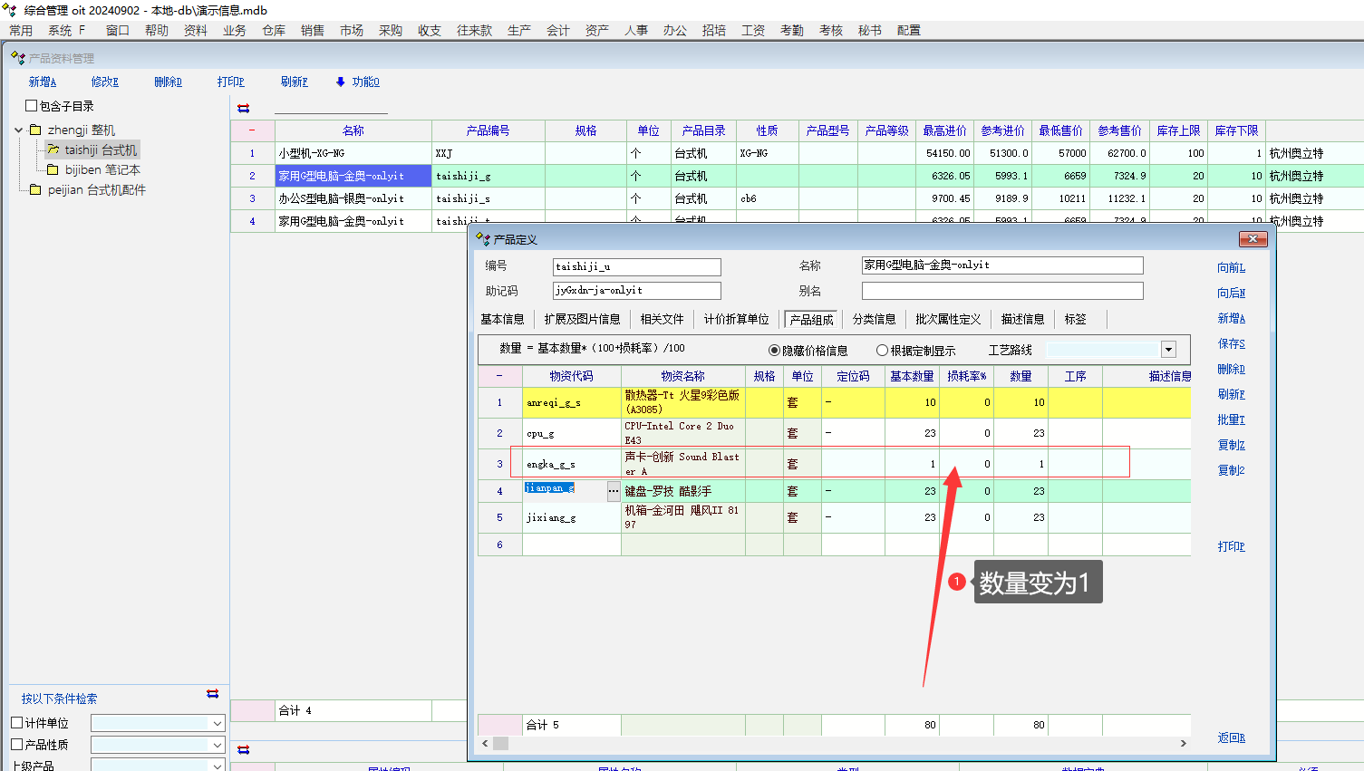Click the 保存 save button in dialog
1364x771 pixels.
click(1231, 344)
